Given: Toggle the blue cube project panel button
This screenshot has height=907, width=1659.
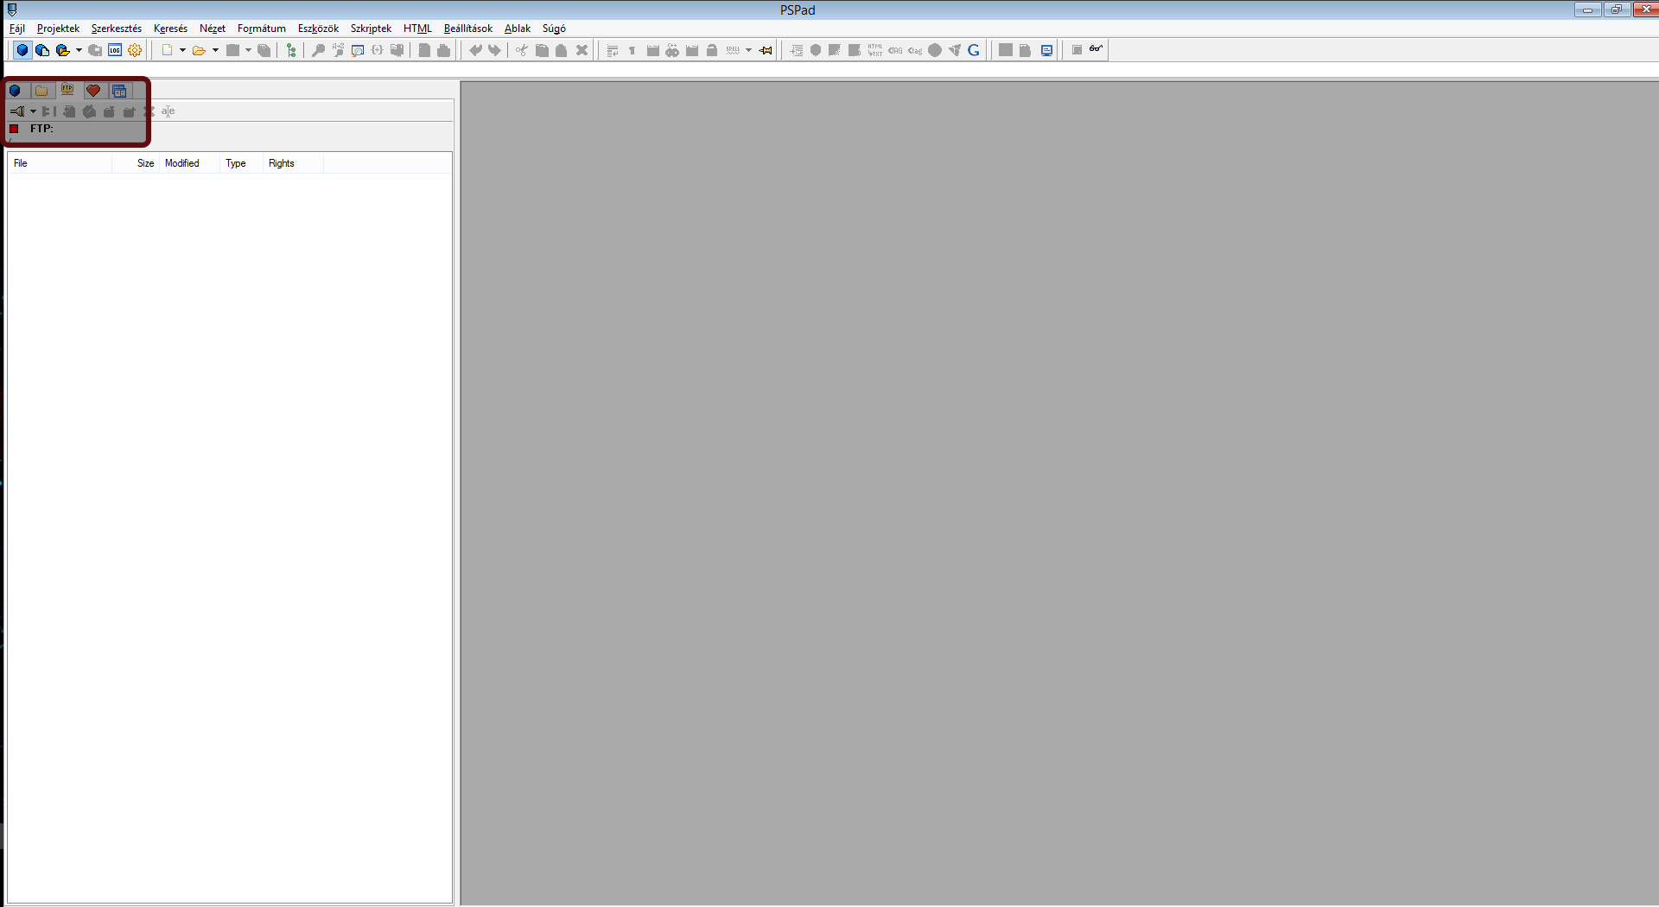Looking at the screenshot, I should [x=22, y=50].
